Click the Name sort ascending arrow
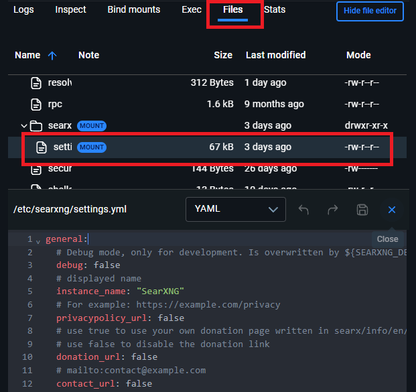Image resolution: width=416 pixels, height=392 pixels. 52,56
